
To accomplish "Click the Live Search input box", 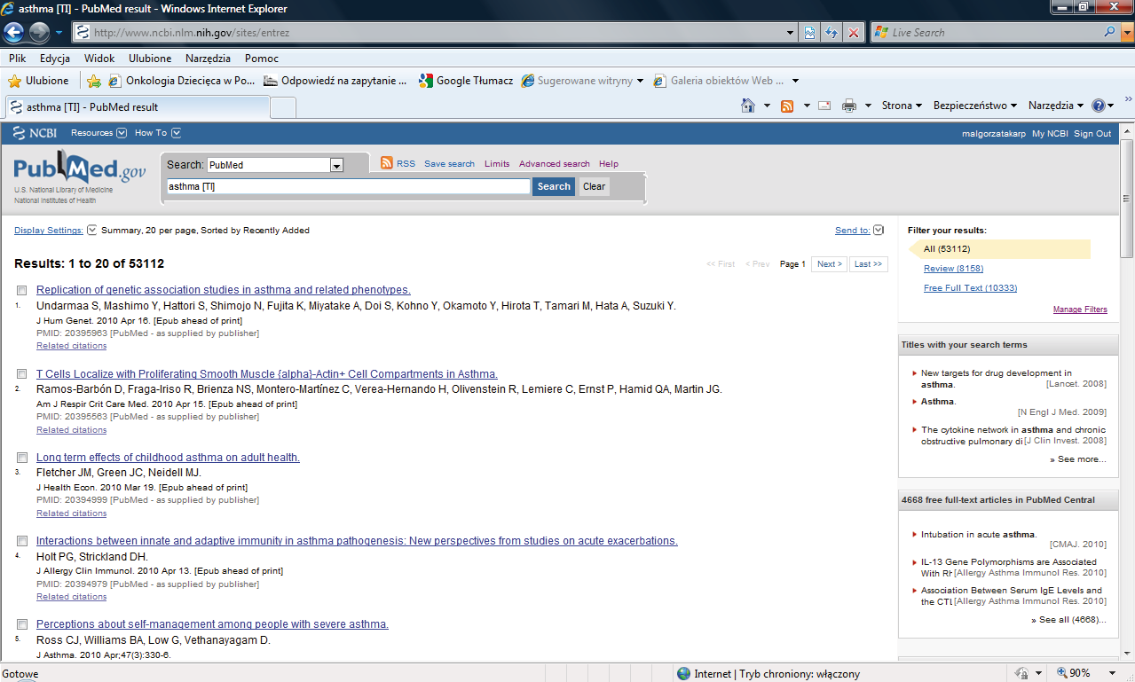I will (987, 33).
